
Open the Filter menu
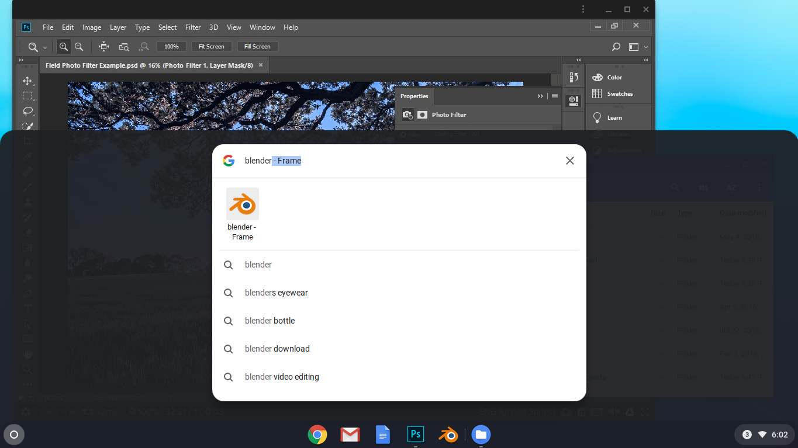coord(193,27)
